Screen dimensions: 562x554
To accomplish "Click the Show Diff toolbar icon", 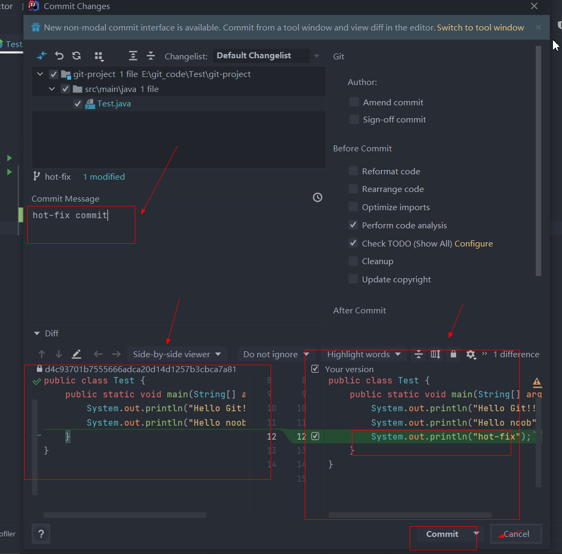I will pyautogui.click(x=42, y=56).
